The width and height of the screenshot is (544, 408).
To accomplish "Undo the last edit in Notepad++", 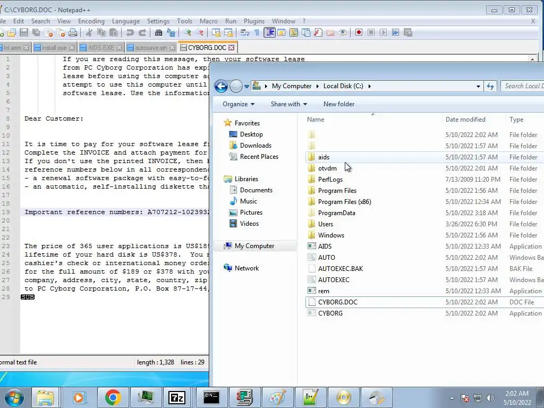I will coord(130,32).
